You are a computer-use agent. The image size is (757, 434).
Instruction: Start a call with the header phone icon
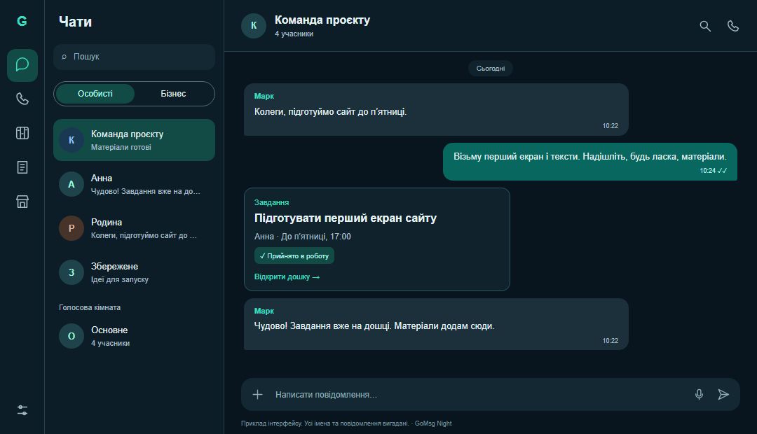(x=733, y=26)
